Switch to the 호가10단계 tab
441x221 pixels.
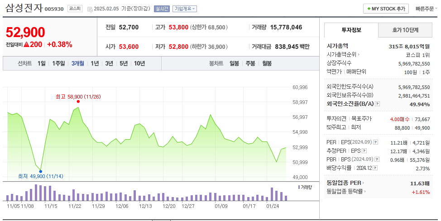pyautogui.click(x=405, y=30)
